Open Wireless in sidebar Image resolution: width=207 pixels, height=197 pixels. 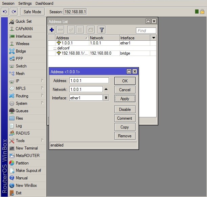[x=27, y=44]
